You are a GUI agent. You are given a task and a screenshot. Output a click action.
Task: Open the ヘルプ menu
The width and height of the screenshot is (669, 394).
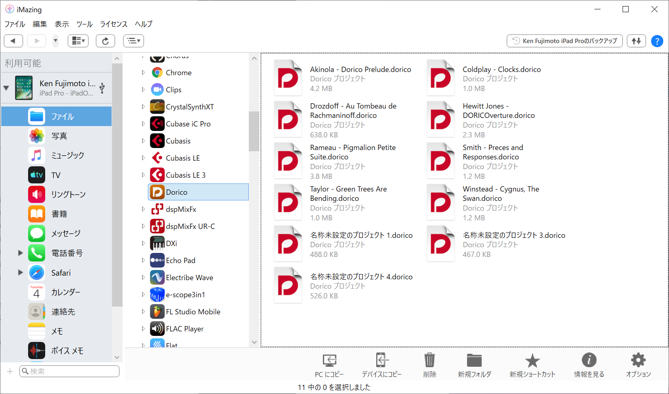pyautogui.click(x=144, y=24)
